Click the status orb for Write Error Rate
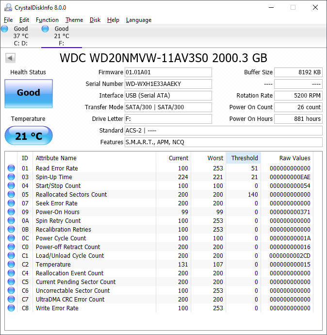This screenshot has height=335, width=327. click(11, 308)
